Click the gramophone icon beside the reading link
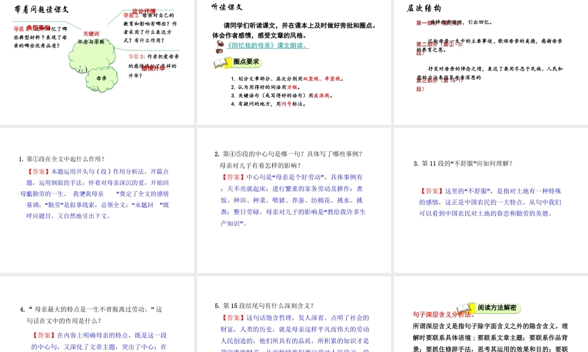Viewport: 588px width, 352px height. click(x=219, y=46)
